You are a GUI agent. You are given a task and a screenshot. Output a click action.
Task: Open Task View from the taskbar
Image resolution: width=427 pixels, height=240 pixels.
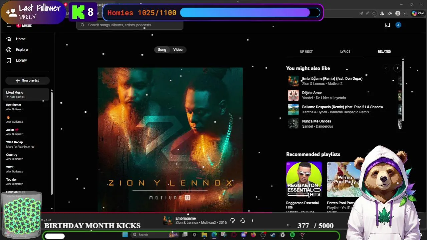[185, 235]
